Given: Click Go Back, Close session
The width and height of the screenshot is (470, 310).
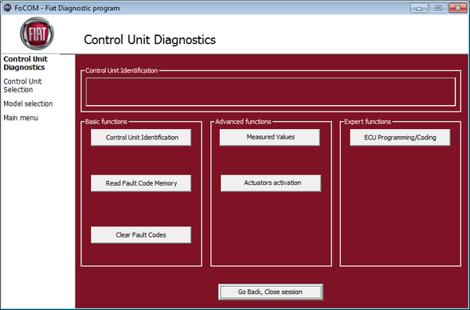Looking at the screenshot, I should [x=271, y=292].
